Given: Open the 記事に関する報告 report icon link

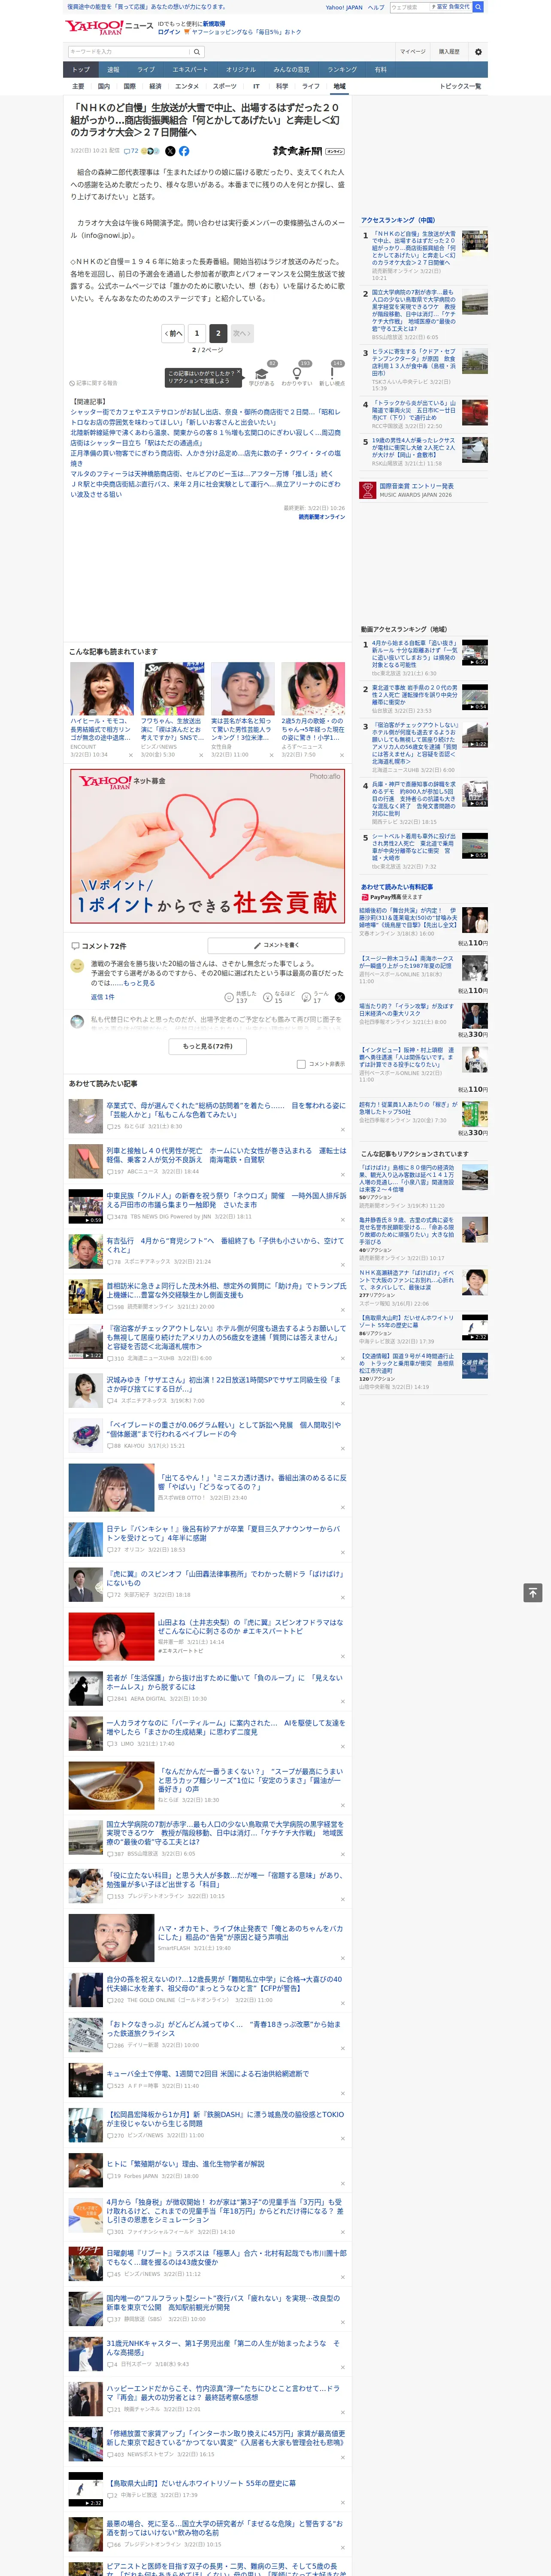Looking at the screenshot, I should [94, 383].
